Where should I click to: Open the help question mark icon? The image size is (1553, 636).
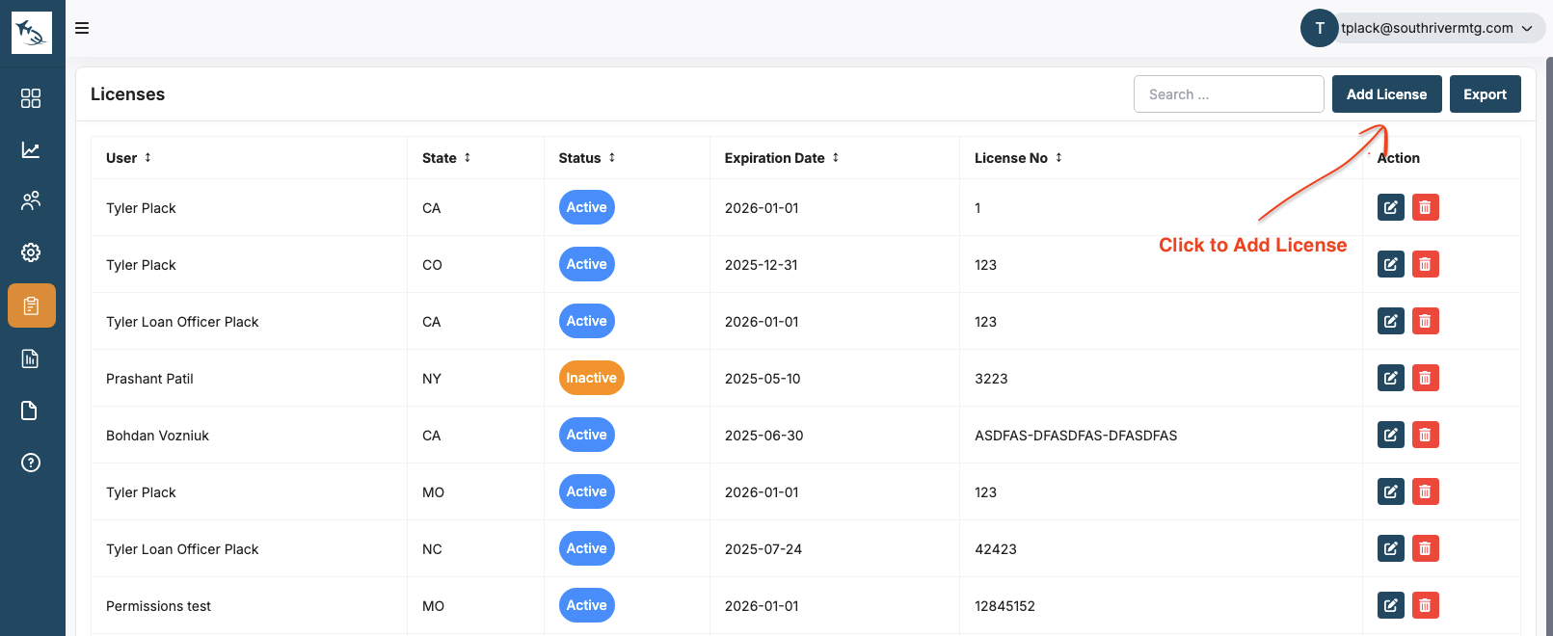[31, 463]
